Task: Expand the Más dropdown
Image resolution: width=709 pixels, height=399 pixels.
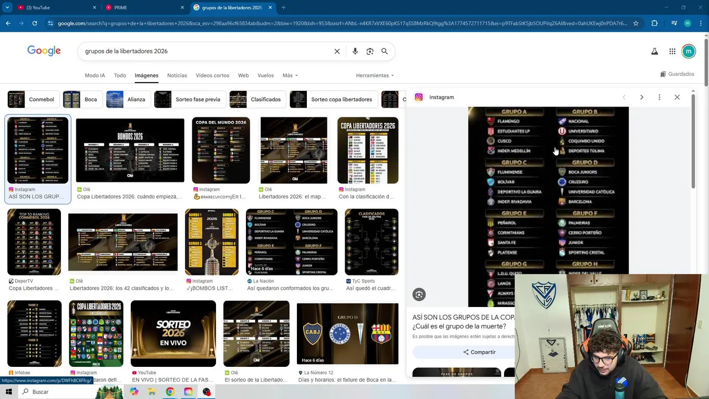Action: point(290,75)
